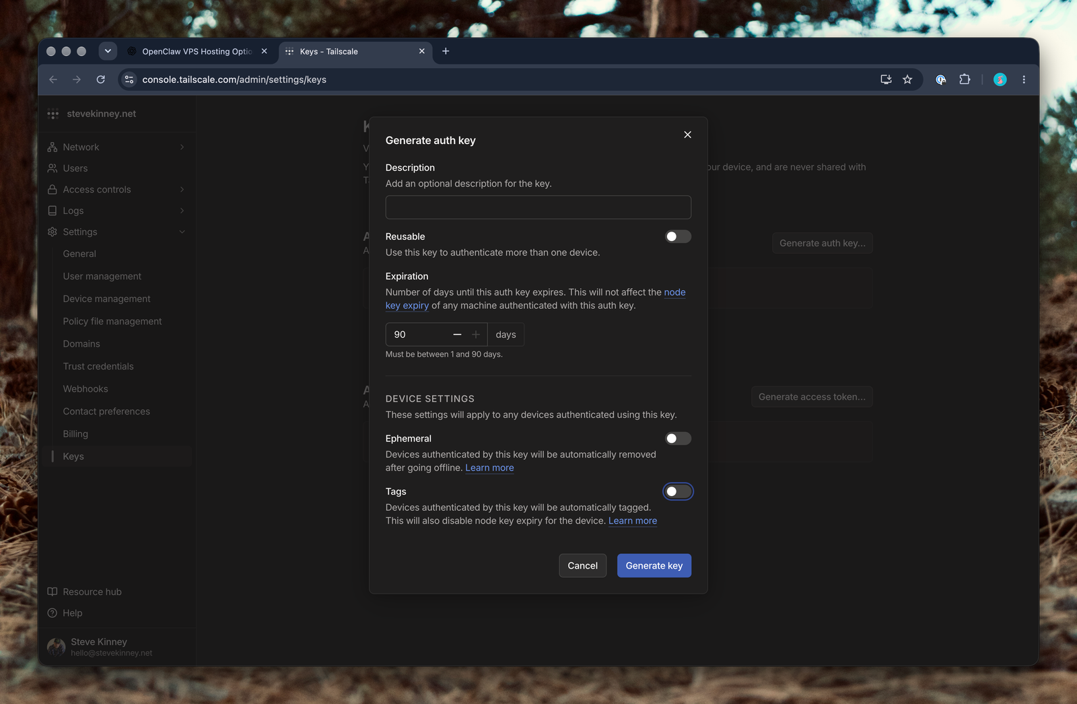The width and height of the screenshot is (1077, 704).
Task: Click the address bar URL
Action: [x=234, y=79]
